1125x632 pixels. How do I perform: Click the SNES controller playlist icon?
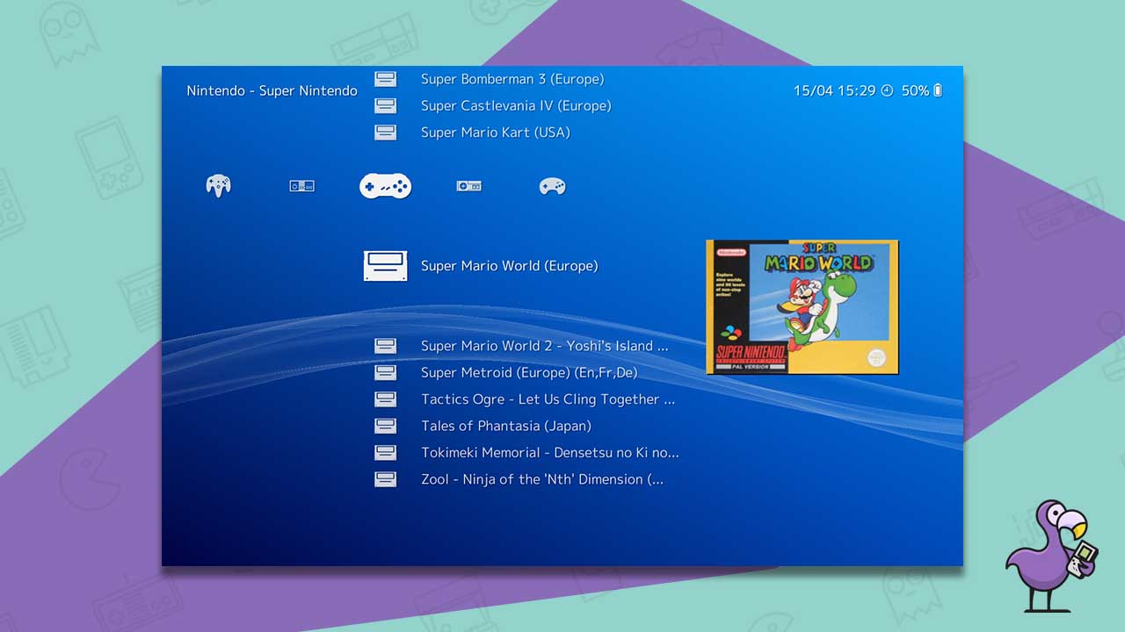click(x=385, y=185)
